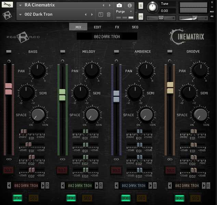Click the Groove volume fader handle
This screenshot has width=217, height=205.
170,88
